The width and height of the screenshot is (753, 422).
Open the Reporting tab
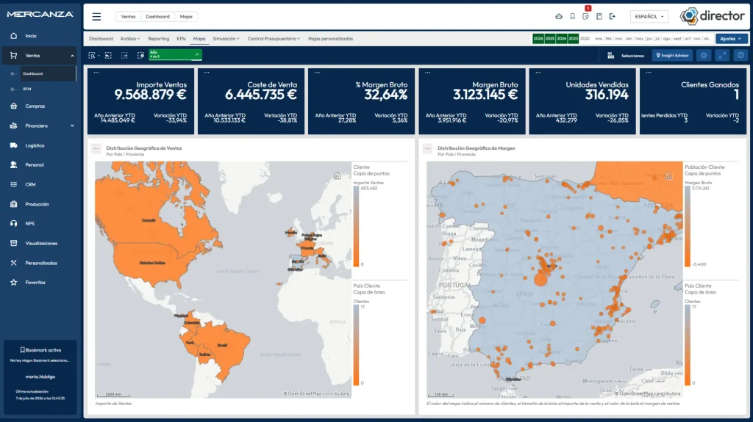(x=159, y=38)
